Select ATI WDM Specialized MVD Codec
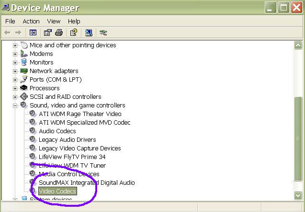This screenshot has width=305, height=212. (85, 122)
